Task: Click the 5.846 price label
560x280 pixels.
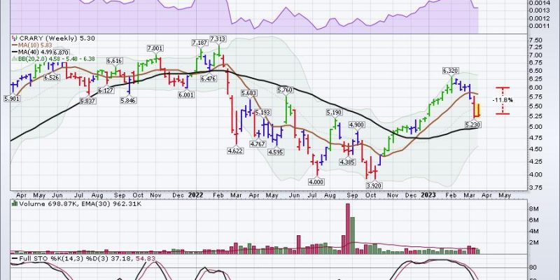Action: click(128, 101)
